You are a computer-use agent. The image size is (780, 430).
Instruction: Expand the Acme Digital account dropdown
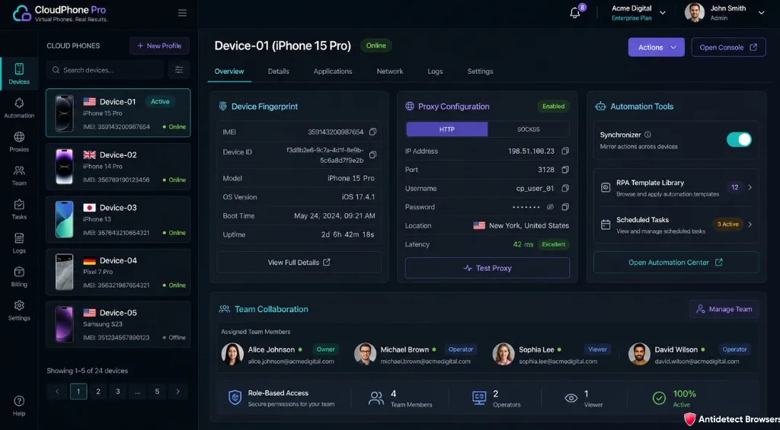[663, 13]
